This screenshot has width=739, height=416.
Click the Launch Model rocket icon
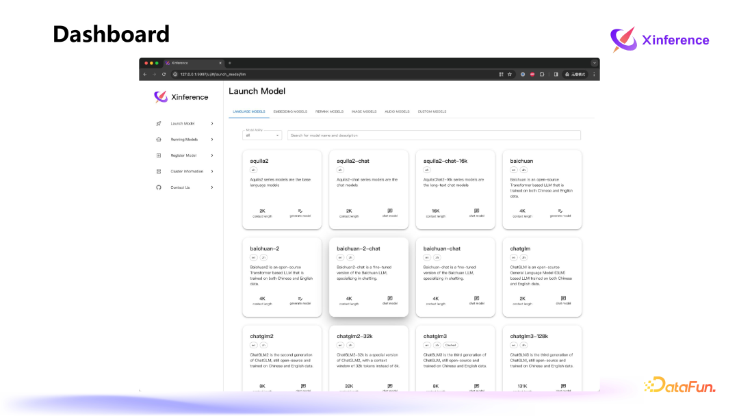(159, 123)
